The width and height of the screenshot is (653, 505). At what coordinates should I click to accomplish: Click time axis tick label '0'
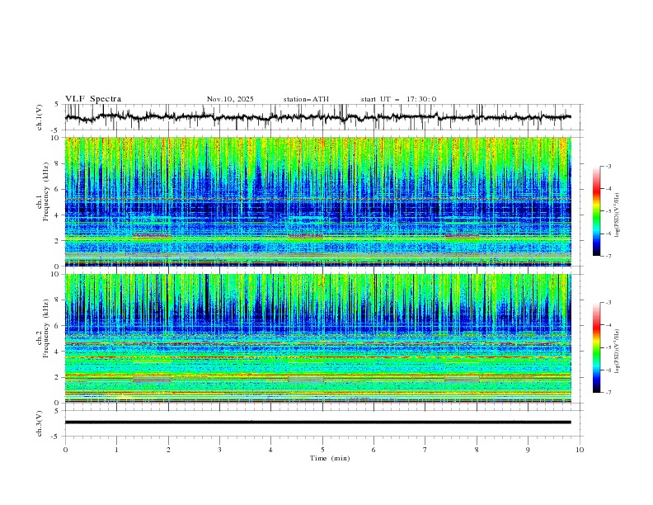click(x=65, y=450)
